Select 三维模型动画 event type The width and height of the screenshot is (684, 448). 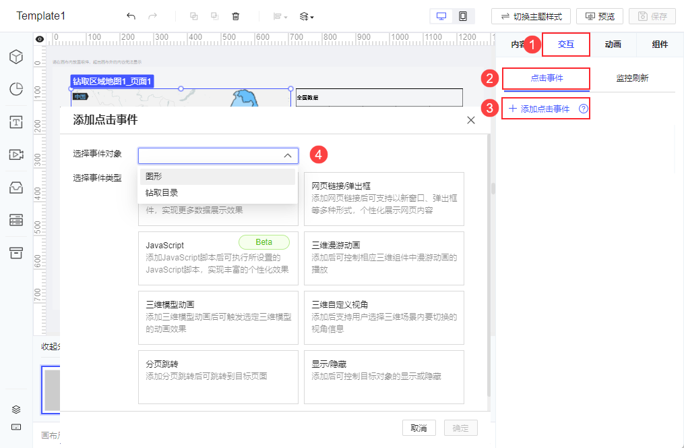(218, 317)
